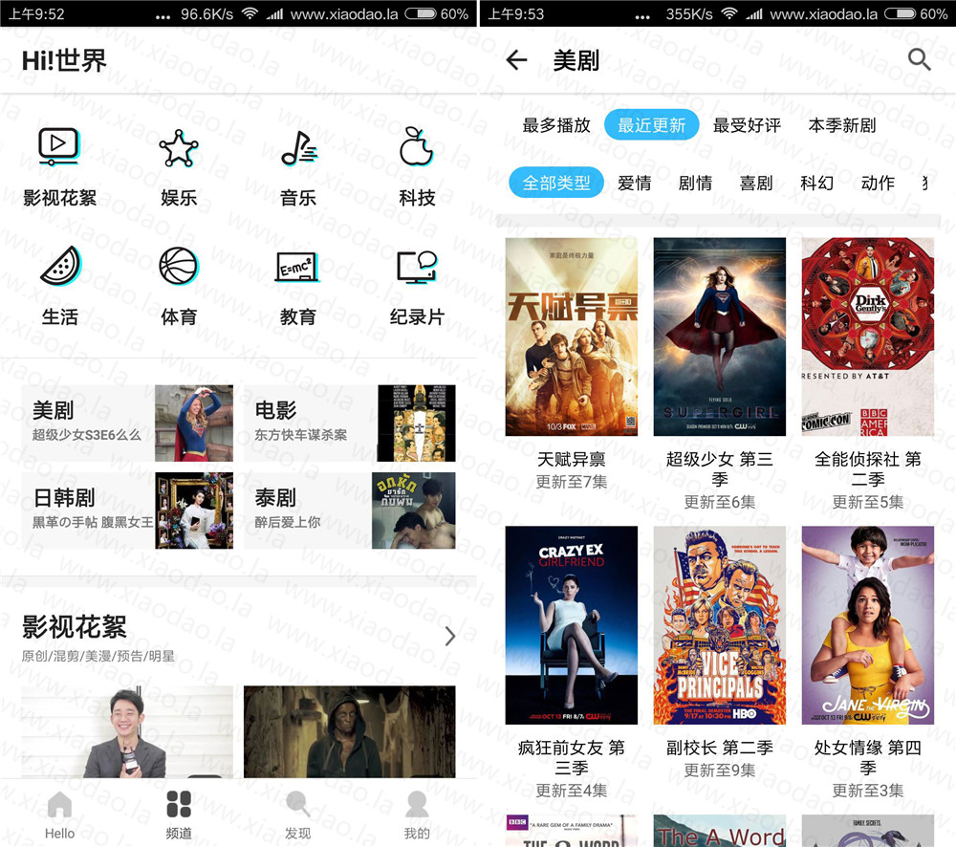Tap the 超级少女 第三季 title
956x847 pixels.
[720, 468]
